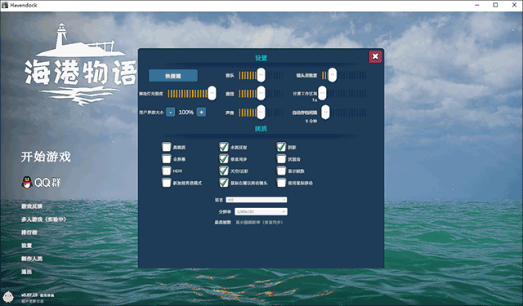Click the max framerate value text 显示器刷新率
523x306 pixels.
click(259, 222)
